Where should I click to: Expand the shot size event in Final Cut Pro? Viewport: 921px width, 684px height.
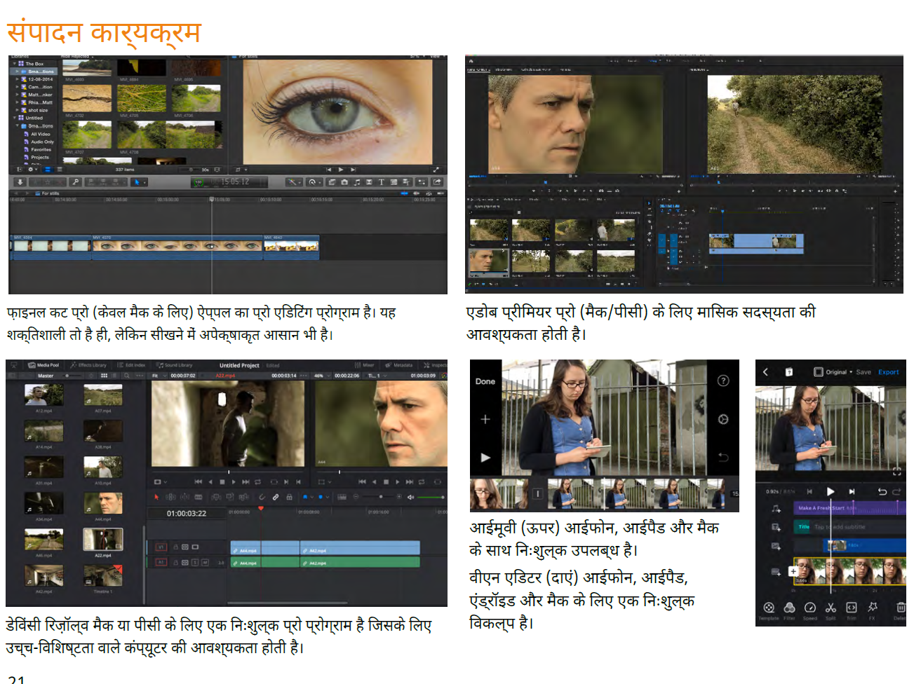18,110
